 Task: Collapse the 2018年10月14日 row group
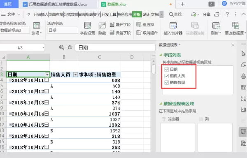click(x=10, y=114)
